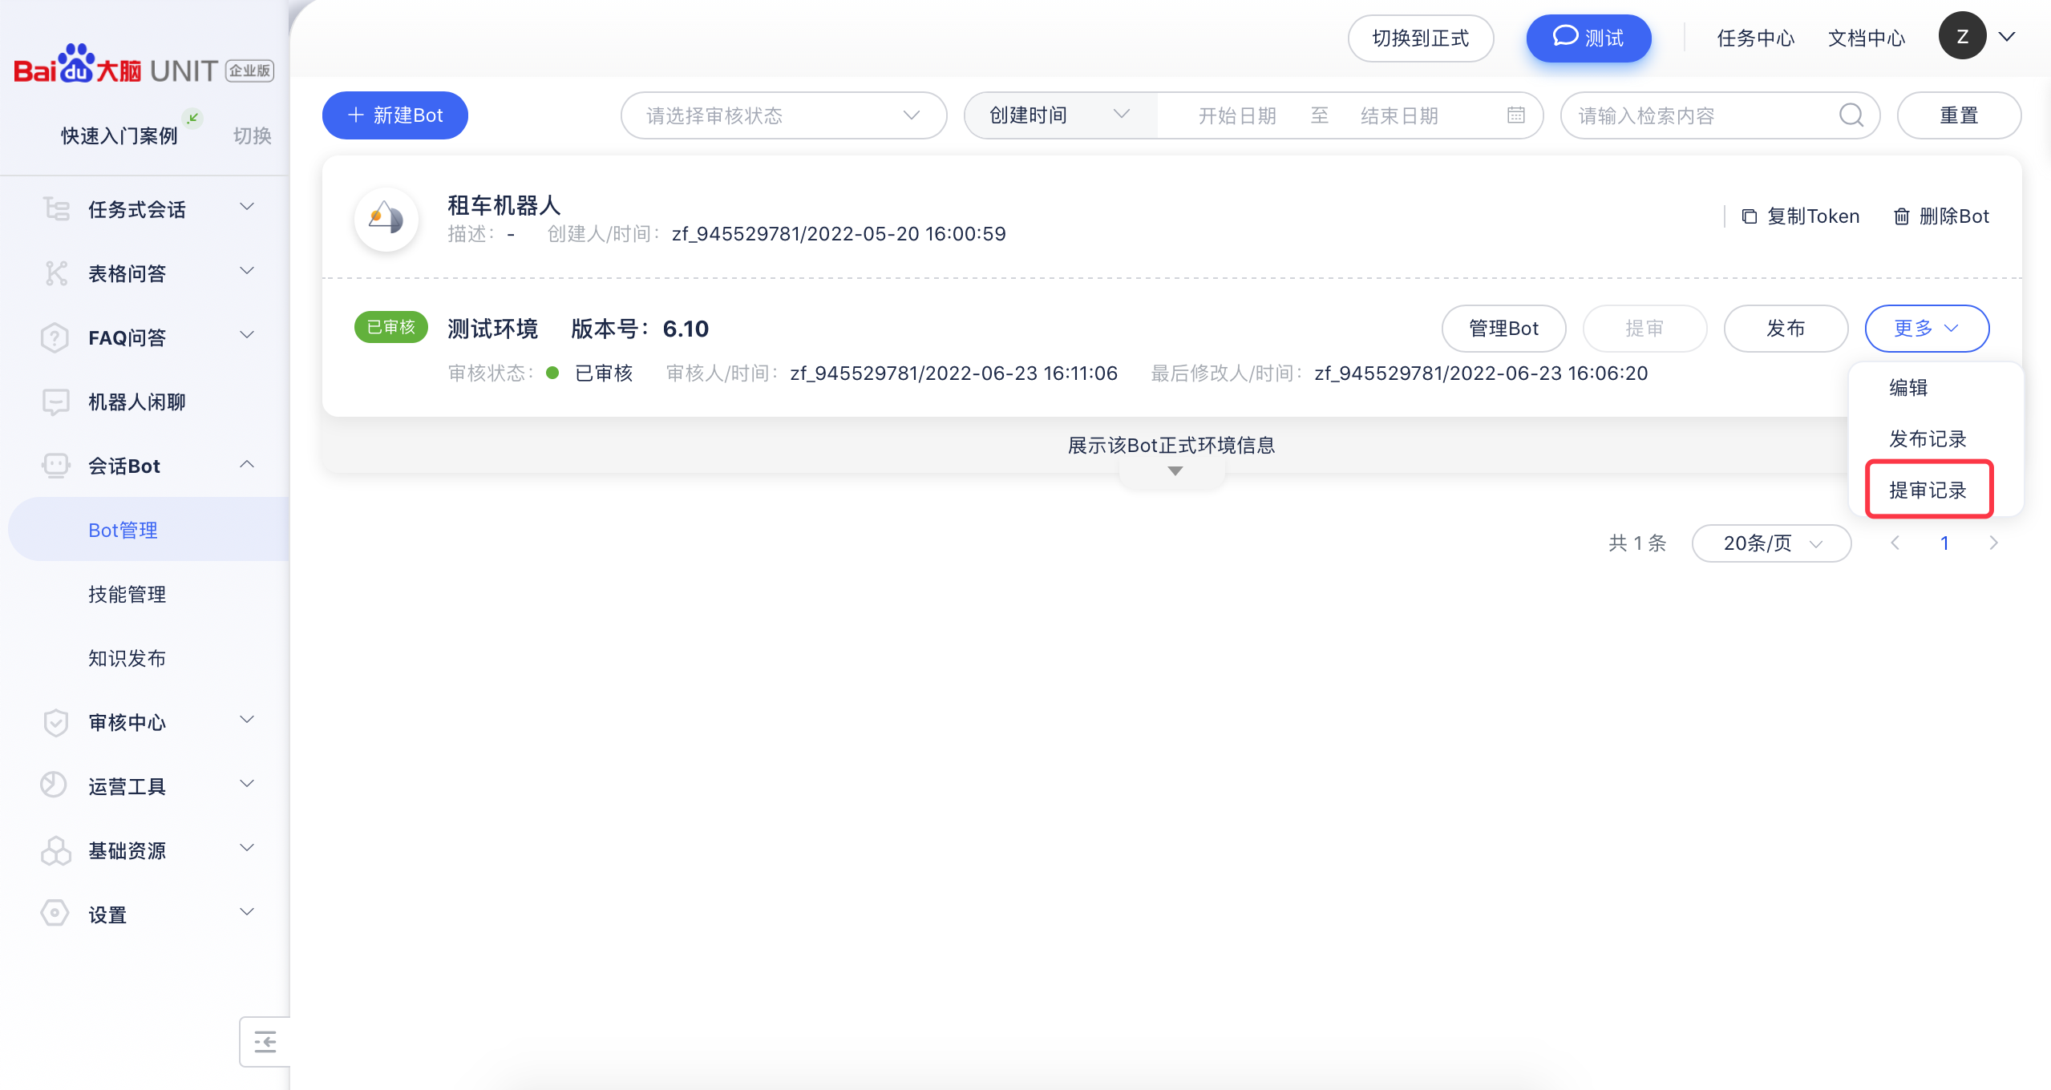Click the 表格问答 sidebar icon
Screen dimensions: 2051x1090
click(x=55, y=273)
